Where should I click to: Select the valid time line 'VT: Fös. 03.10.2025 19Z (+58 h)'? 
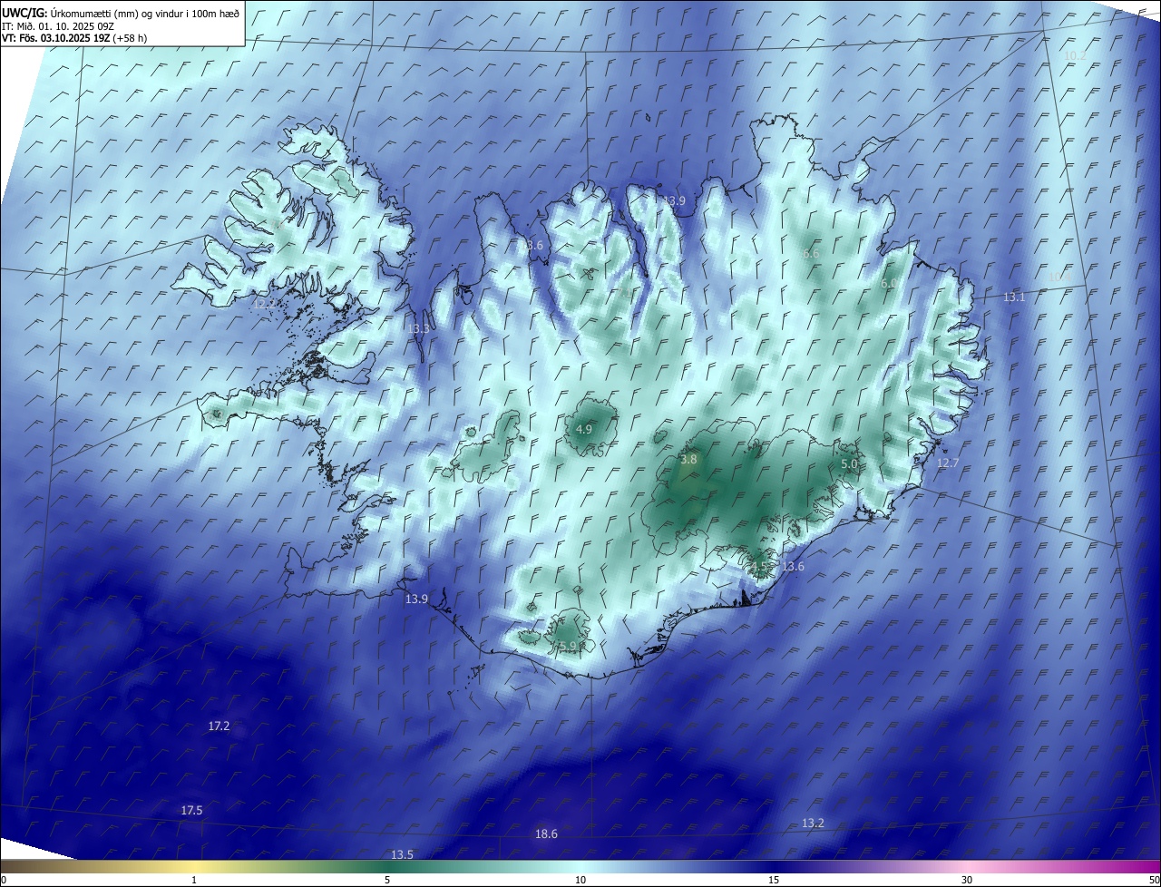(74, 38)
